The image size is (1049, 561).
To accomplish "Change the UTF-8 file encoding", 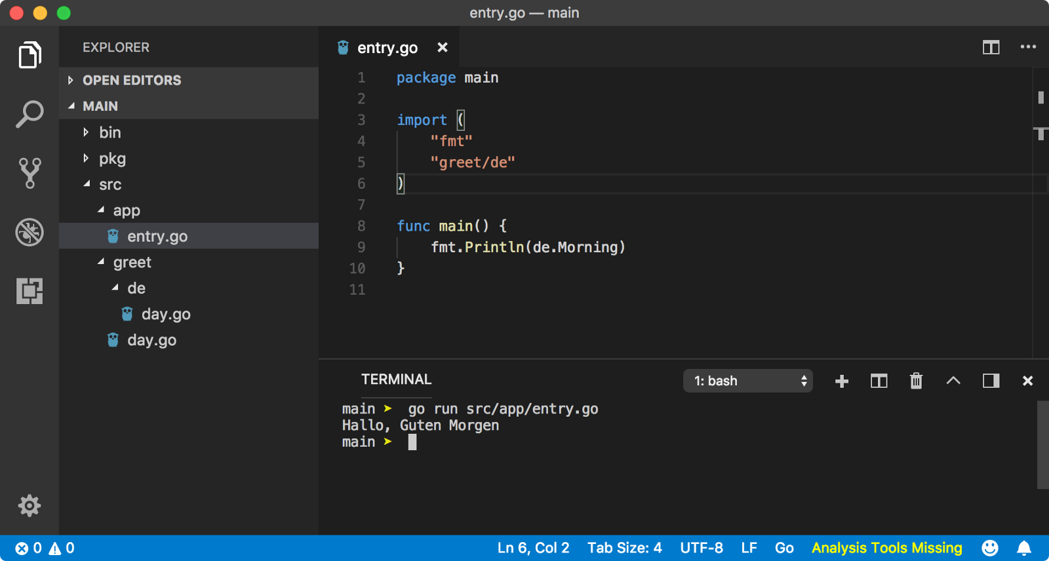I will click(701, 548).
